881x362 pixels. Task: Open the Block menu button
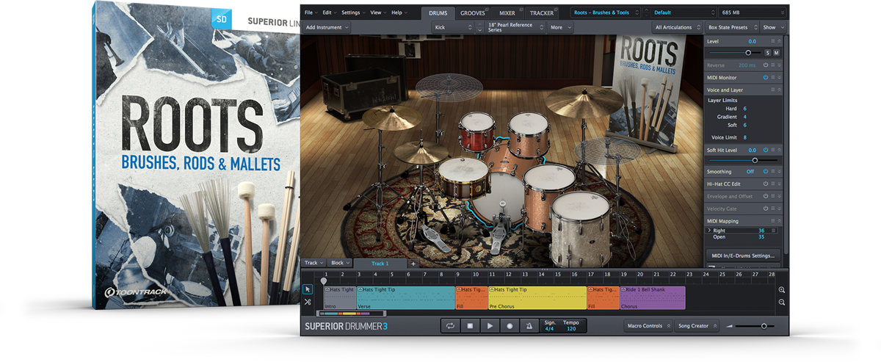pyautogui.click(x=340, y=263)
